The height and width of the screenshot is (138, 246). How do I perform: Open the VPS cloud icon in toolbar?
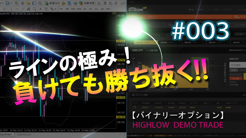69,3
